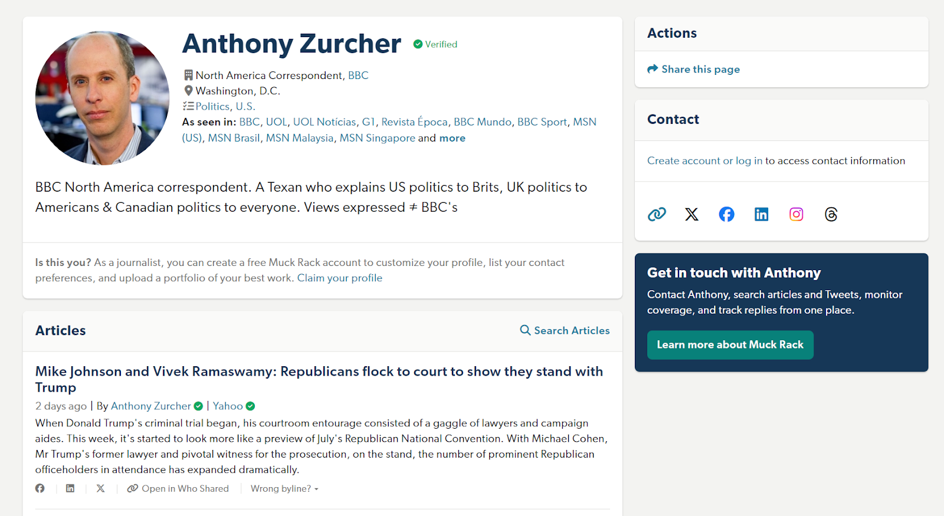
Task: Open Create account or log in link
Action: click(704, 160)
